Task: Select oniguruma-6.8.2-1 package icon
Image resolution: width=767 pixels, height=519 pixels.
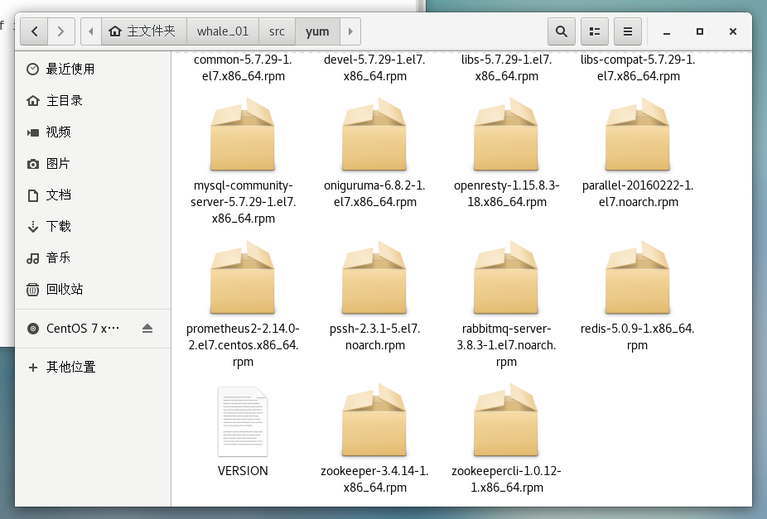Action: click(x=374, y=134)
